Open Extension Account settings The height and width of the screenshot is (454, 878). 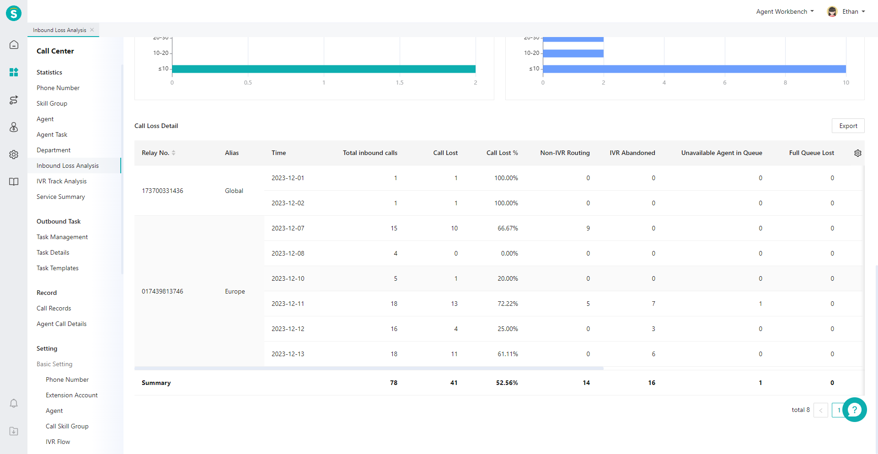click(x=72, y=395)
